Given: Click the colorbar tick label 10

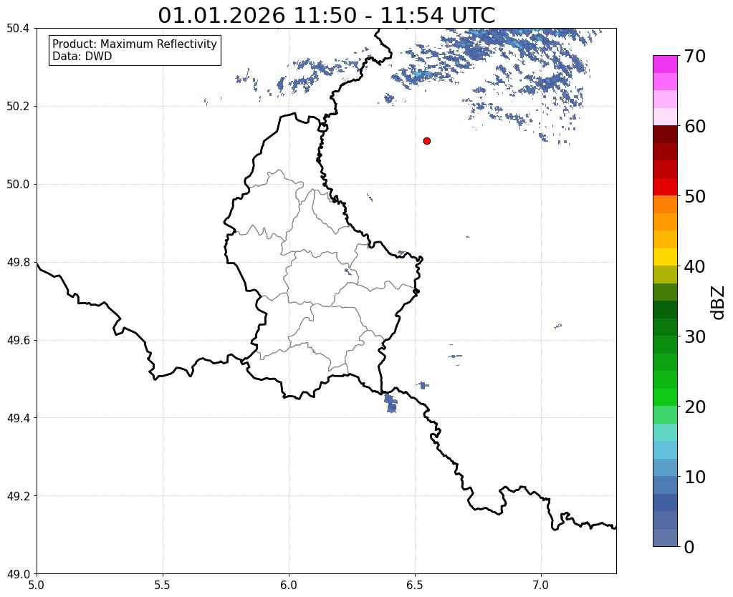Looking at the screenshot, I should coord(695,477).
